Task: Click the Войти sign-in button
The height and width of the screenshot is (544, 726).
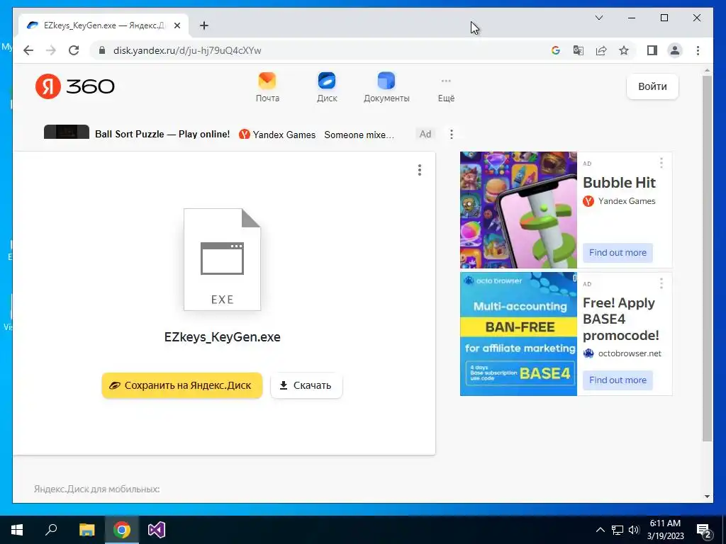Action: [652, 86]
